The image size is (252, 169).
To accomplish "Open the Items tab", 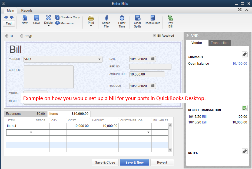I will (x=69, y=114).
